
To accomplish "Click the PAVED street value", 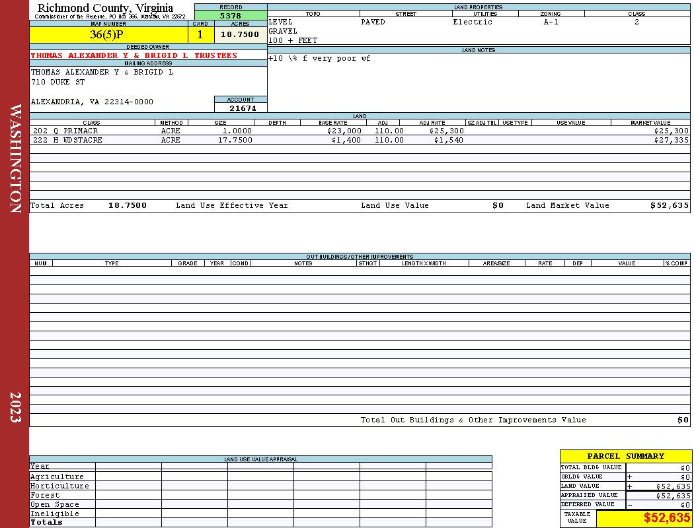I will pos(373,22).
